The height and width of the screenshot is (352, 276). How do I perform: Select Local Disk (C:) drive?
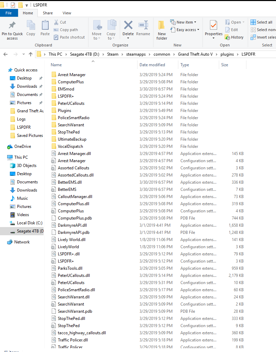(x=26, y=223)
